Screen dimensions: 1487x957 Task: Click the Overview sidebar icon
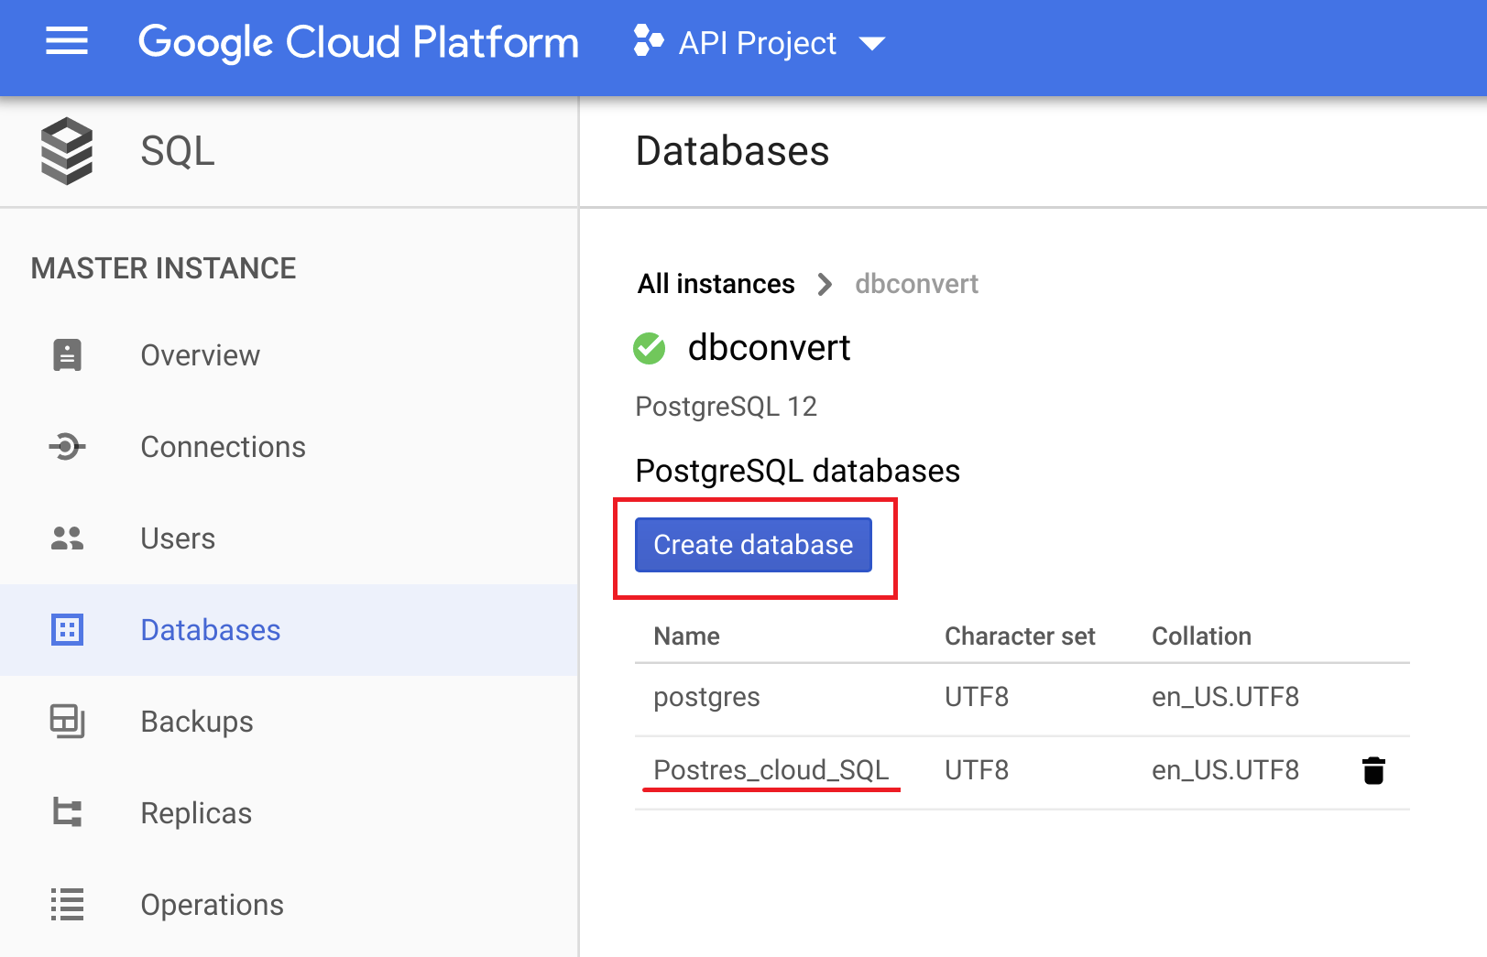tap(67, 355)
